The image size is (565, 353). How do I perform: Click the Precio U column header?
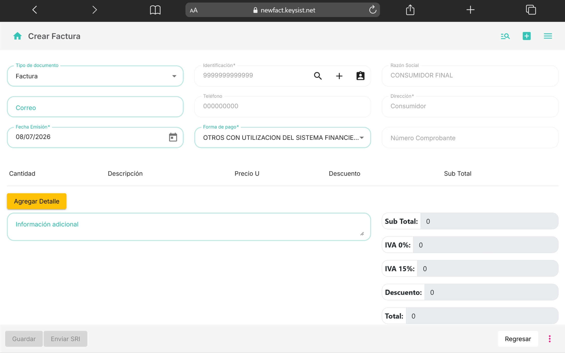pyautogui.click(x=247, y=173)
